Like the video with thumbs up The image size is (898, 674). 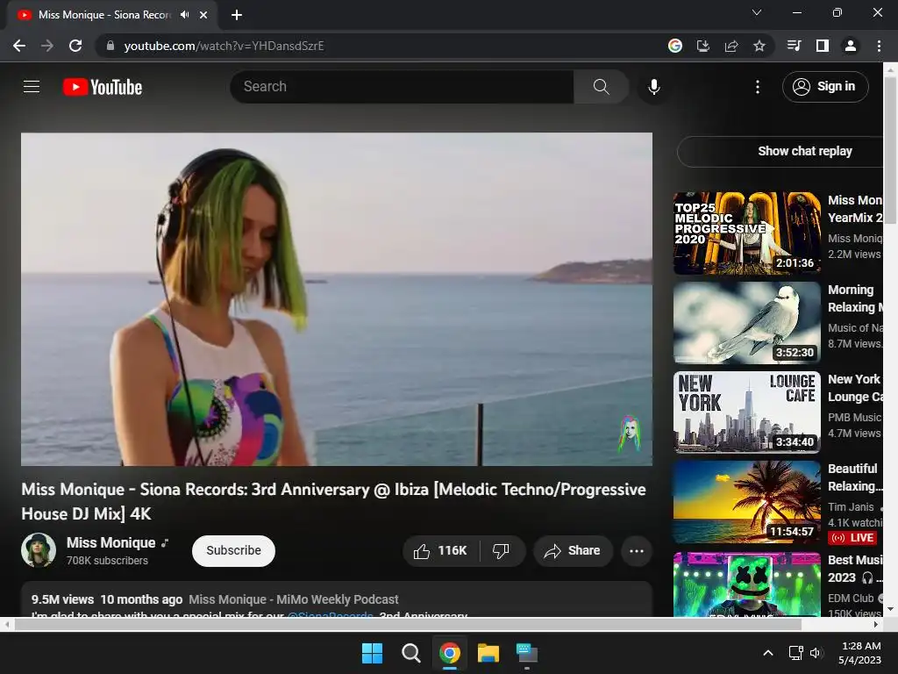click(x=440, y=551)
